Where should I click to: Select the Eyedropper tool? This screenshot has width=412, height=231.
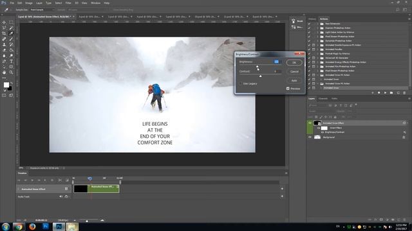pos(11,33)
